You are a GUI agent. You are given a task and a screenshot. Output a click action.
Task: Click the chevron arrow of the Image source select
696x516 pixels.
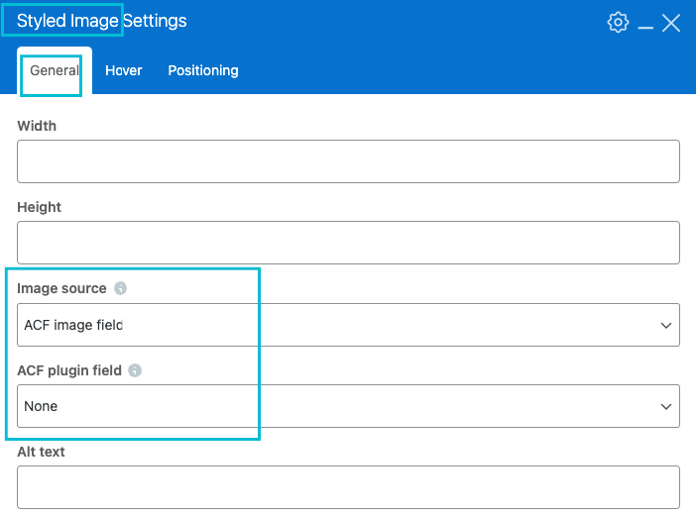[x=665, y=325]
